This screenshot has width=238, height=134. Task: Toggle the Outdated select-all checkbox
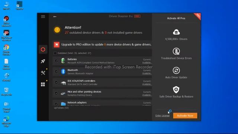coord(55,53)
